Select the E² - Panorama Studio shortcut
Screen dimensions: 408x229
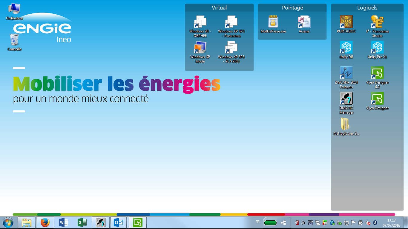point(377,22)
